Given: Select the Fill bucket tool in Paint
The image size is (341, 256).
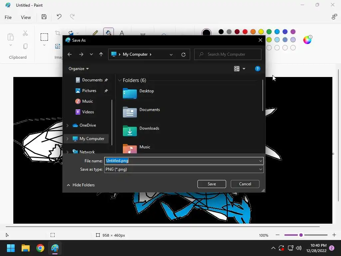Looking at the screenshot, I should (108, 32).
